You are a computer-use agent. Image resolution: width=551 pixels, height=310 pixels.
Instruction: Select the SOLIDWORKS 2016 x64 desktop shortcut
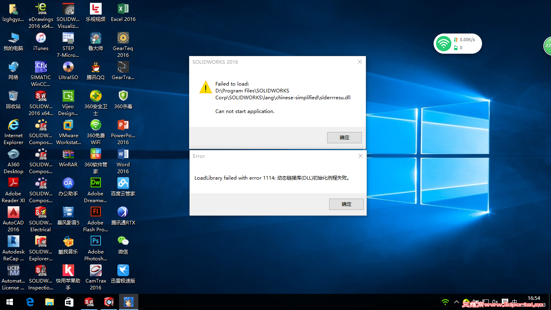point(41,103)
